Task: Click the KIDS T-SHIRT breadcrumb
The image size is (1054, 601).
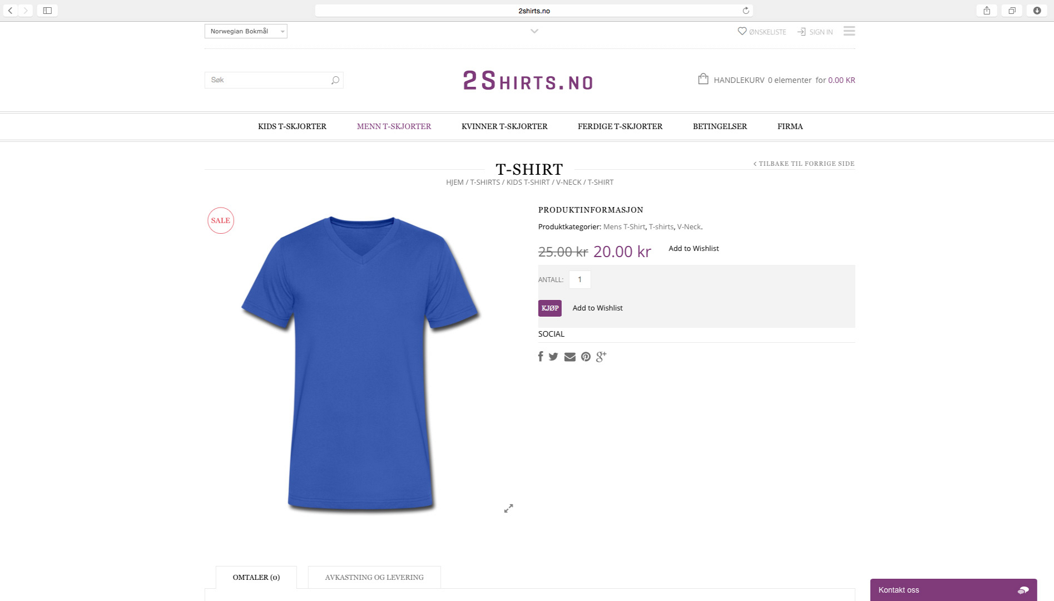Action: [x=528, y=183]
